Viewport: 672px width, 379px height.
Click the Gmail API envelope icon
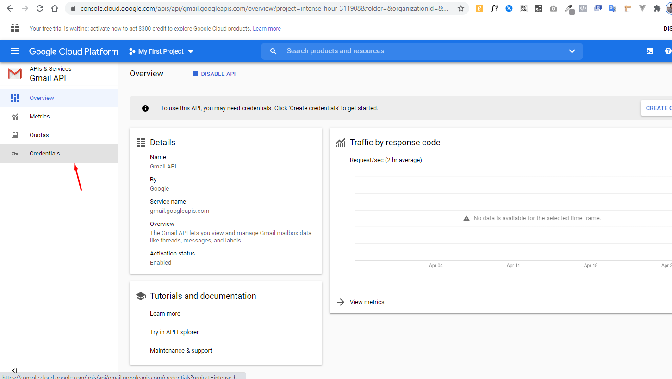(14, 73)
